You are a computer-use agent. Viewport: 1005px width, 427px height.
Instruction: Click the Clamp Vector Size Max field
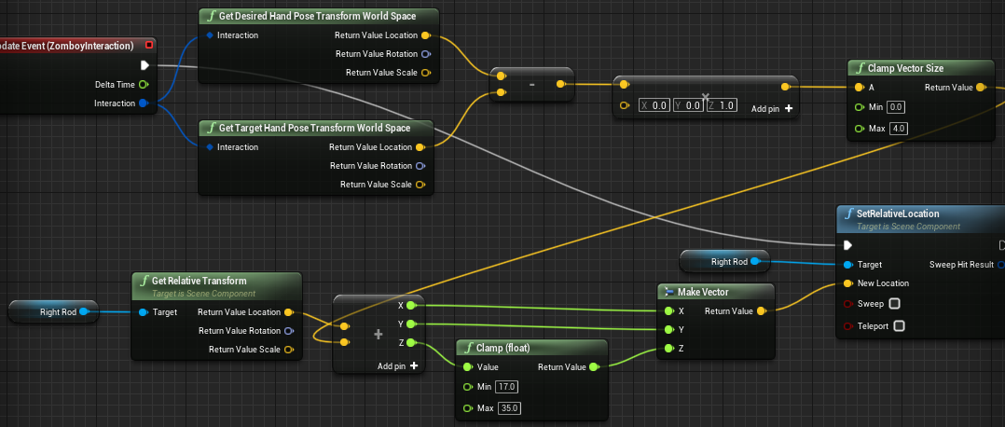(x=899, y=128)
